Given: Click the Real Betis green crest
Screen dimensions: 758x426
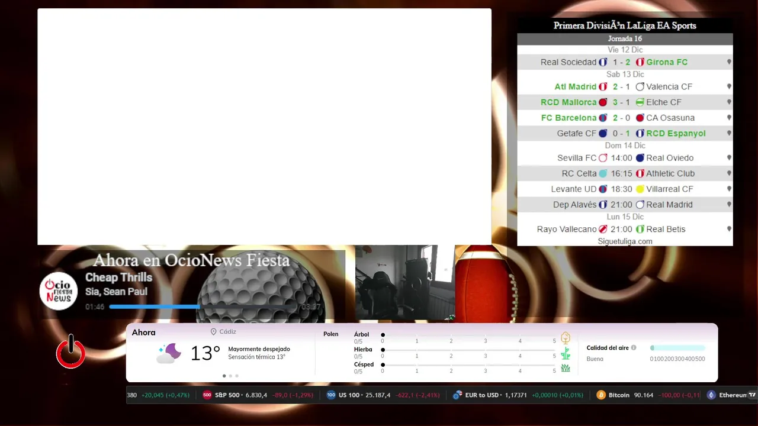Looking at the screenshot, I should 640,229.
